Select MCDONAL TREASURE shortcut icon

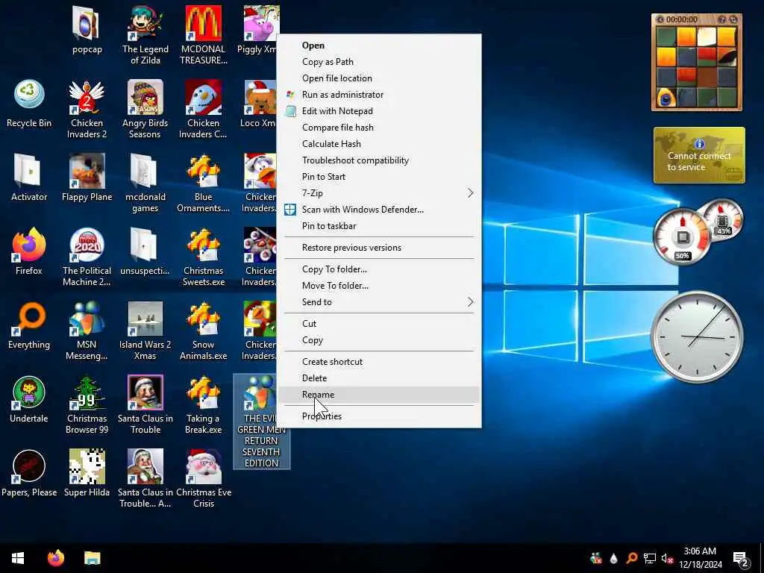coord(203,35)
